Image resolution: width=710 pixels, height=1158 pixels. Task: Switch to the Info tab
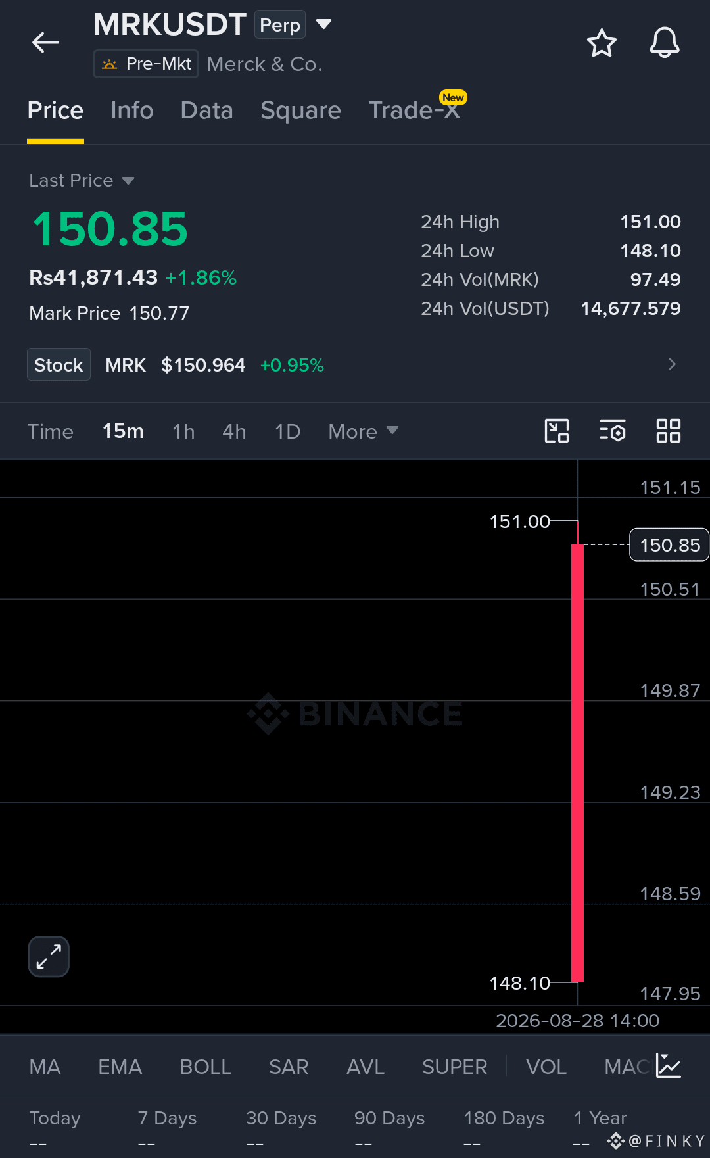pos(132,110)
